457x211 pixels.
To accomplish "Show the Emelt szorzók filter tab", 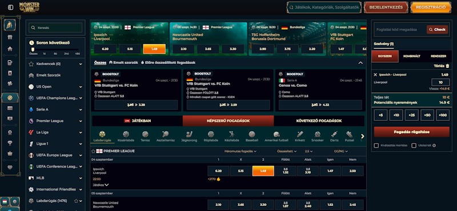I will point(123,63).
